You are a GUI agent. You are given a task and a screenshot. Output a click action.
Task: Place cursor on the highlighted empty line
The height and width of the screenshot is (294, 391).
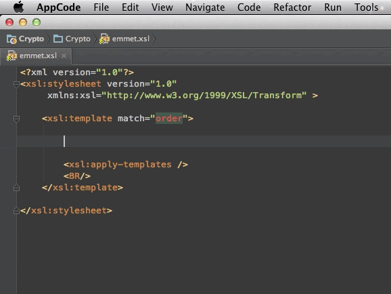pyautogui.click(x=204, y=142)
